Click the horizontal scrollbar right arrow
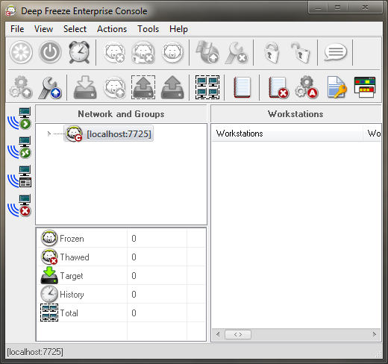This screenshot has width=388, height=364. click(375, 334)
